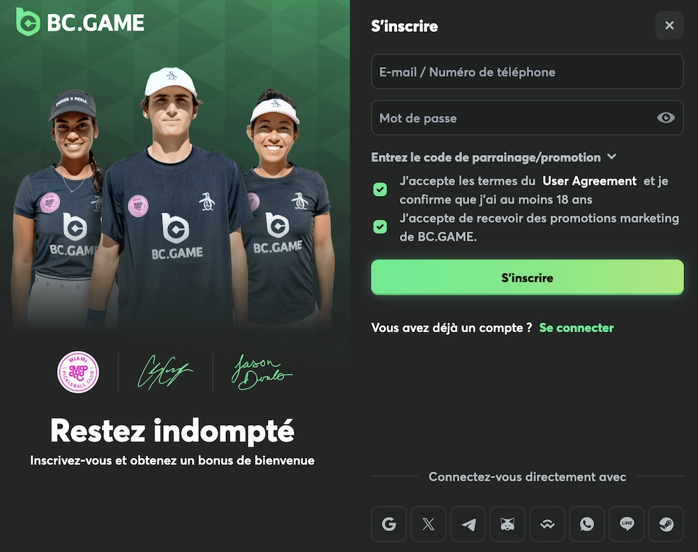
Task: Open the WalletConnect login option
Action: (547, 524)
